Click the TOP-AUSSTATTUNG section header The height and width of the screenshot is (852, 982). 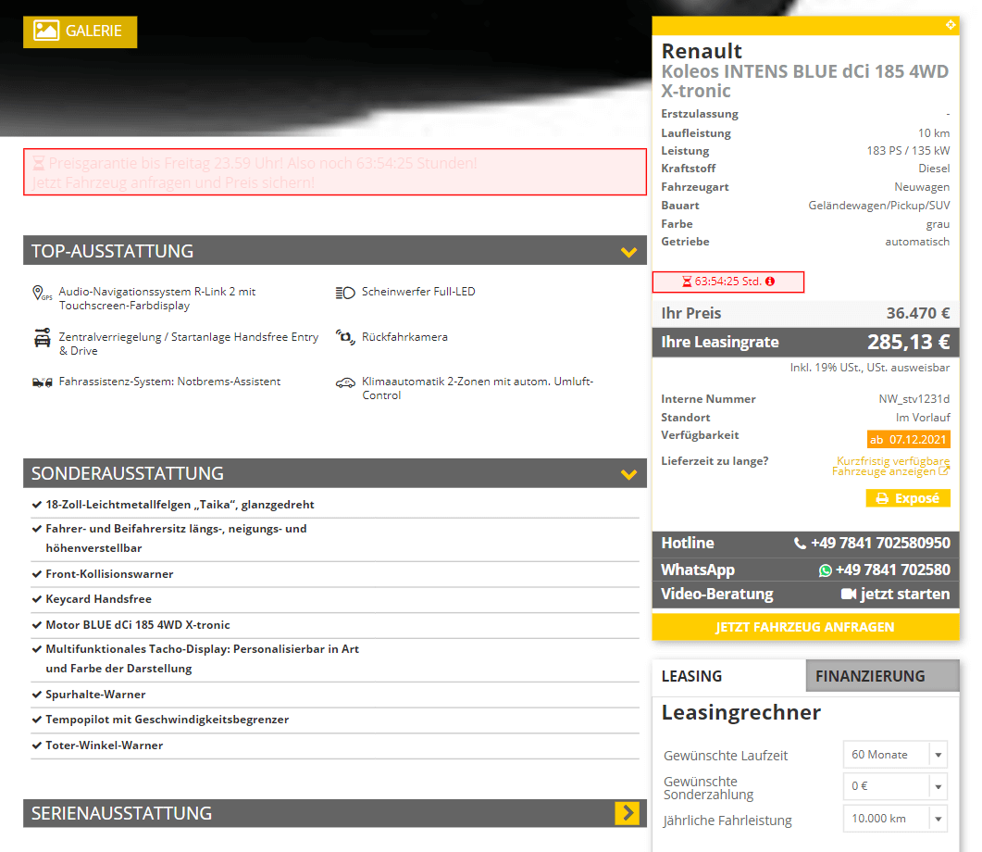pos(335,251)
